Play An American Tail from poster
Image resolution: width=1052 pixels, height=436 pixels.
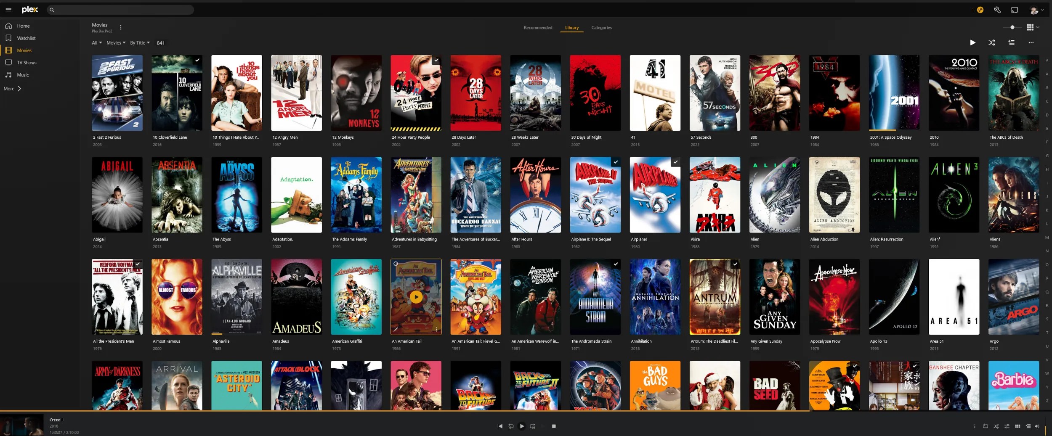tap(416, 297)
